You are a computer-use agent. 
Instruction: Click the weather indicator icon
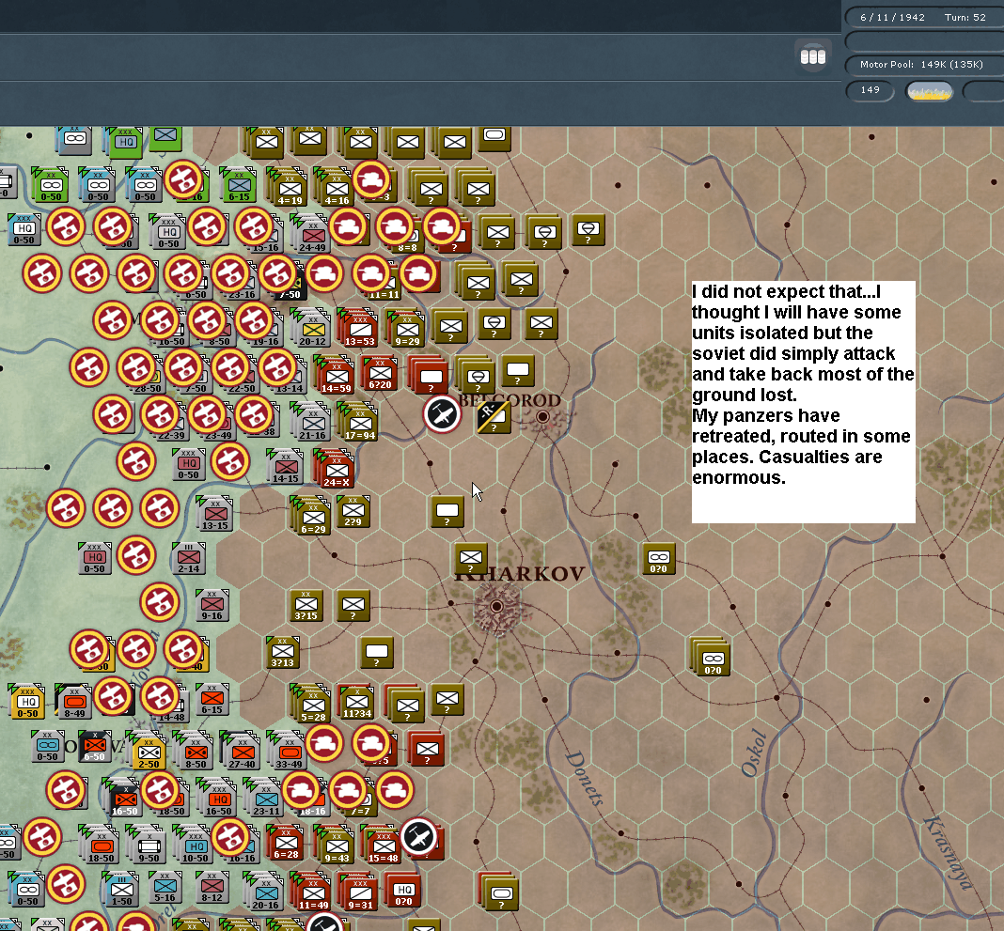[x=929, y=91]
